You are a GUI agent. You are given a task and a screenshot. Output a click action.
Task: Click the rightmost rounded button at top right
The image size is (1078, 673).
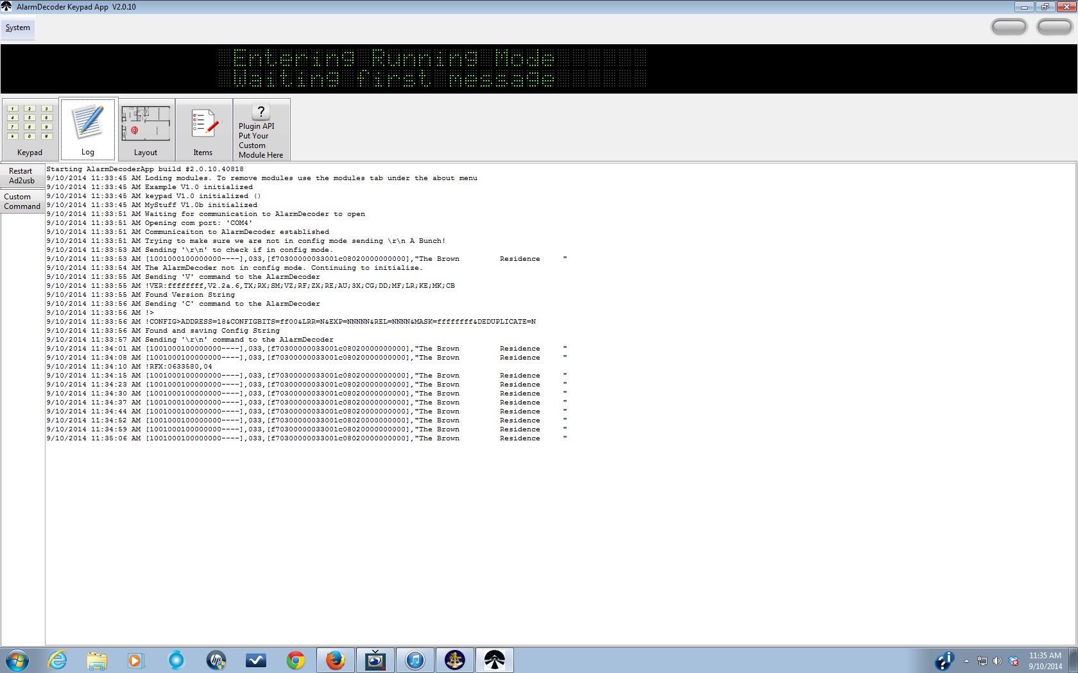click(x=1054, y=27)
